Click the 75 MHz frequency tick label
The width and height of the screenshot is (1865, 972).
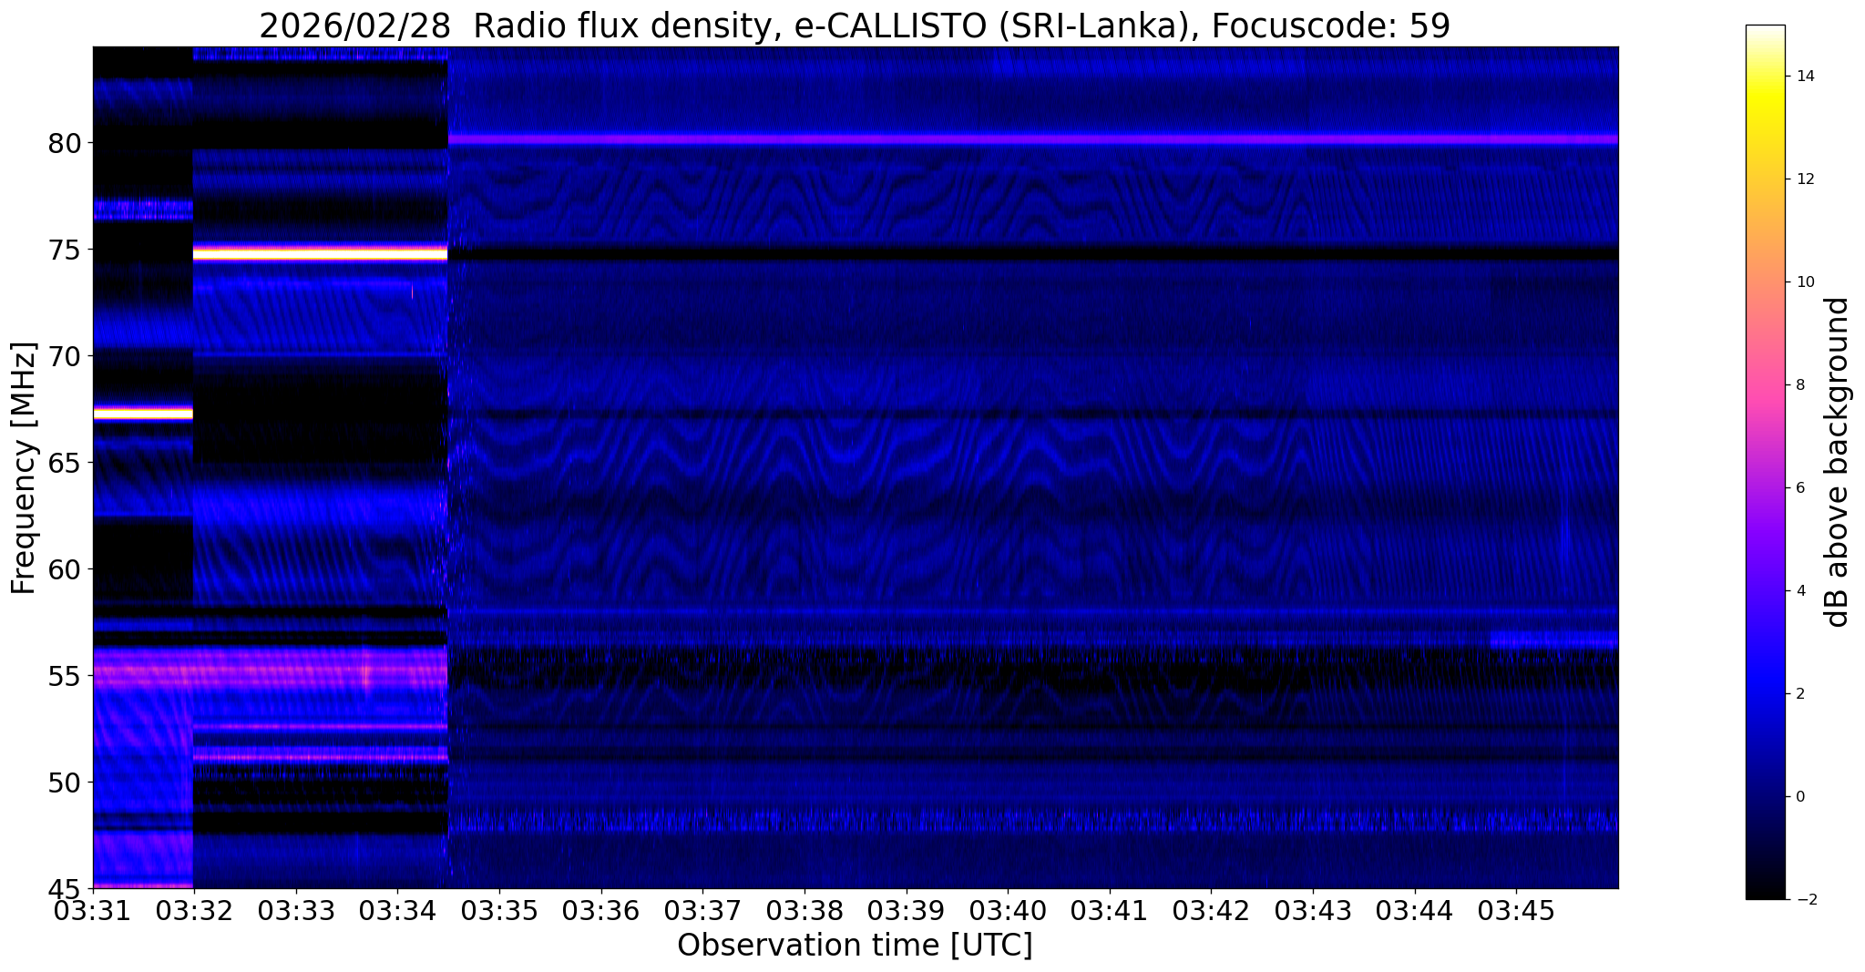point(65,250)
